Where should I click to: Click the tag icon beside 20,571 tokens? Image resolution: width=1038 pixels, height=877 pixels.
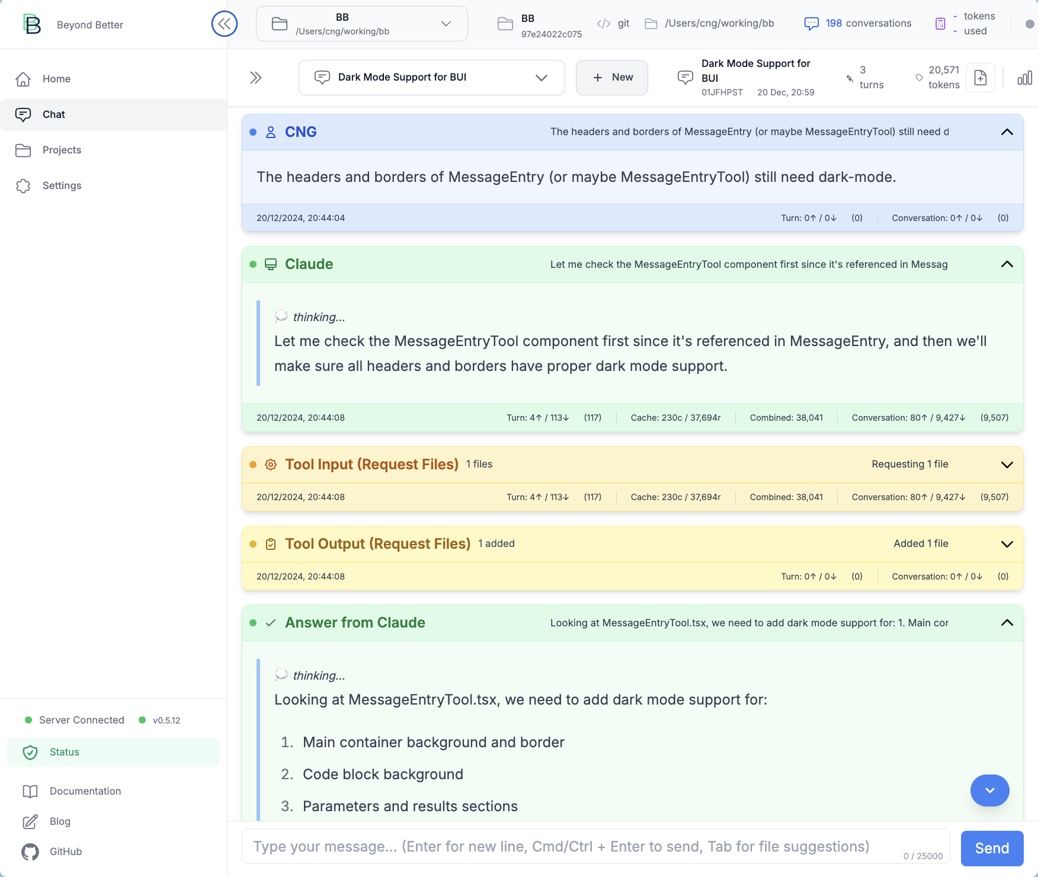pyautogui.click(x=920, y=78)
